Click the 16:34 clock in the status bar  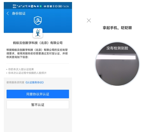tap(66, 6)
